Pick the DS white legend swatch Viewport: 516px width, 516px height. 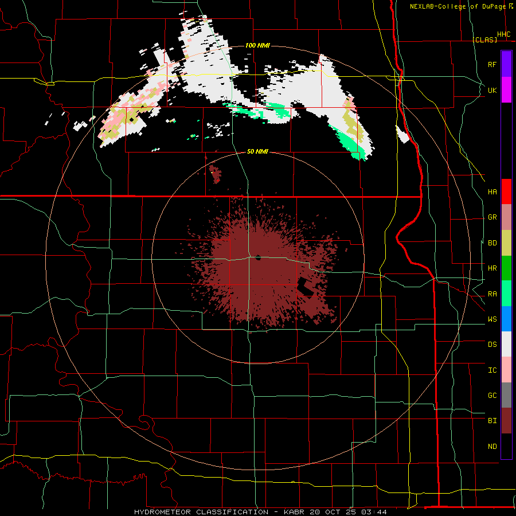[506, 344]
